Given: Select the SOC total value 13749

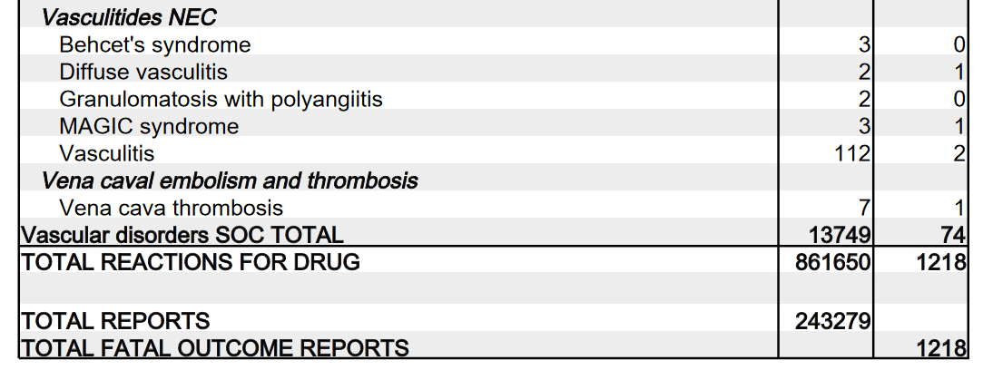Looking at the screenshot, I should click(x=840, y=236).
